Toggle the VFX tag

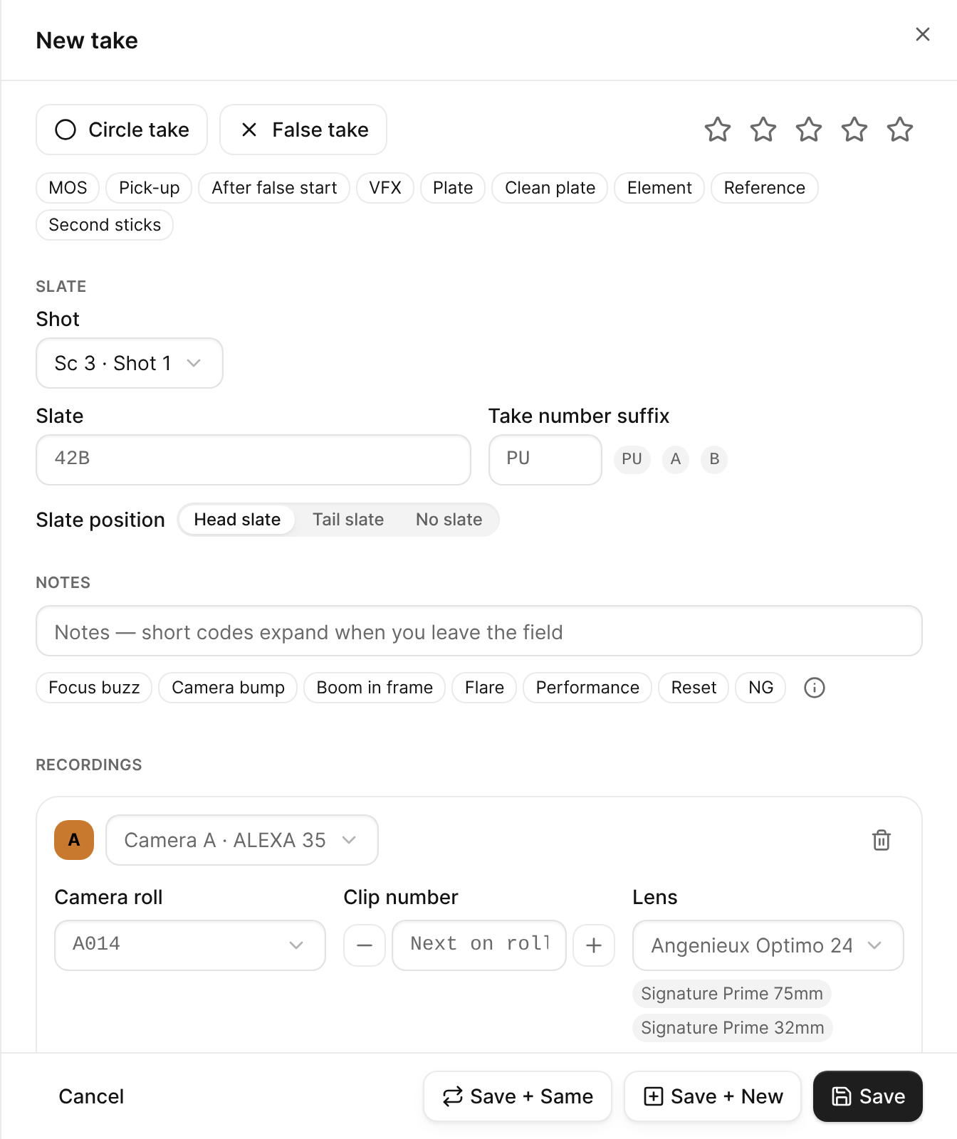coord(385,188)
